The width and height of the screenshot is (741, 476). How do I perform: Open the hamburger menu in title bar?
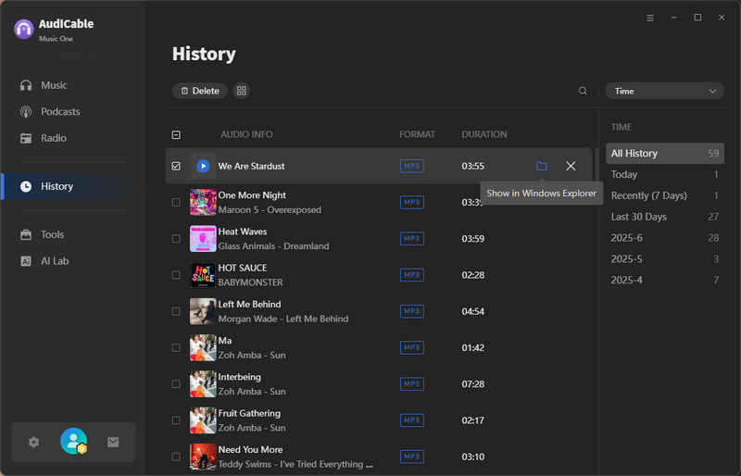click(x=649, y=18)
